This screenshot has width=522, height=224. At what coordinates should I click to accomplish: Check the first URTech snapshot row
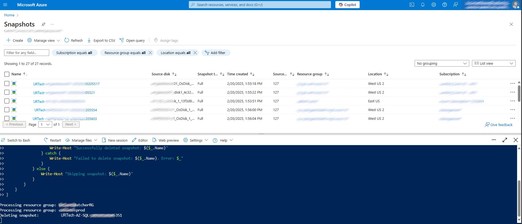click(x=7, y=84)
